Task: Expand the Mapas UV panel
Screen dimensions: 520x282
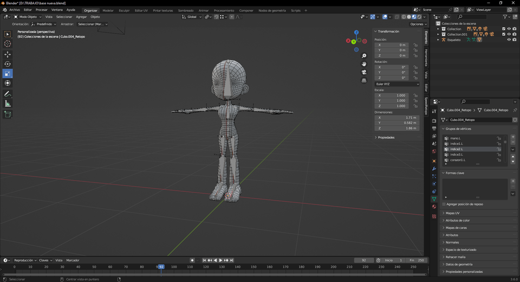Action: 453,213
